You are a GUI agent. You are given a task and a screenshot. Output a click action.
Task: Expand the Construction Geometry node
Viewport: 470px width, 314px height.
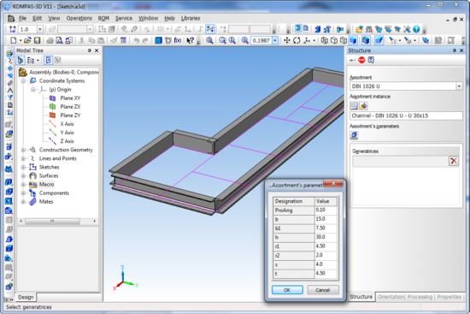coord(23,150)
